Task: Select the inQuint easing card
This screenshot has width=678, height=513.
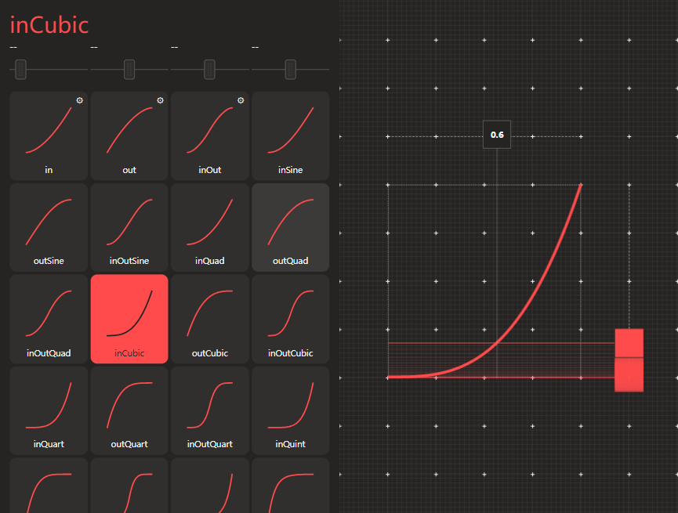Action: (x=291, y=410)
